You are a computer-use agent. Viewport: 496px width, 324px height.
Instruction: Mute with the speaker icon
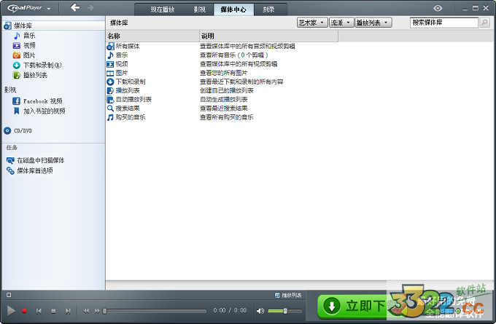coord(260,311)
